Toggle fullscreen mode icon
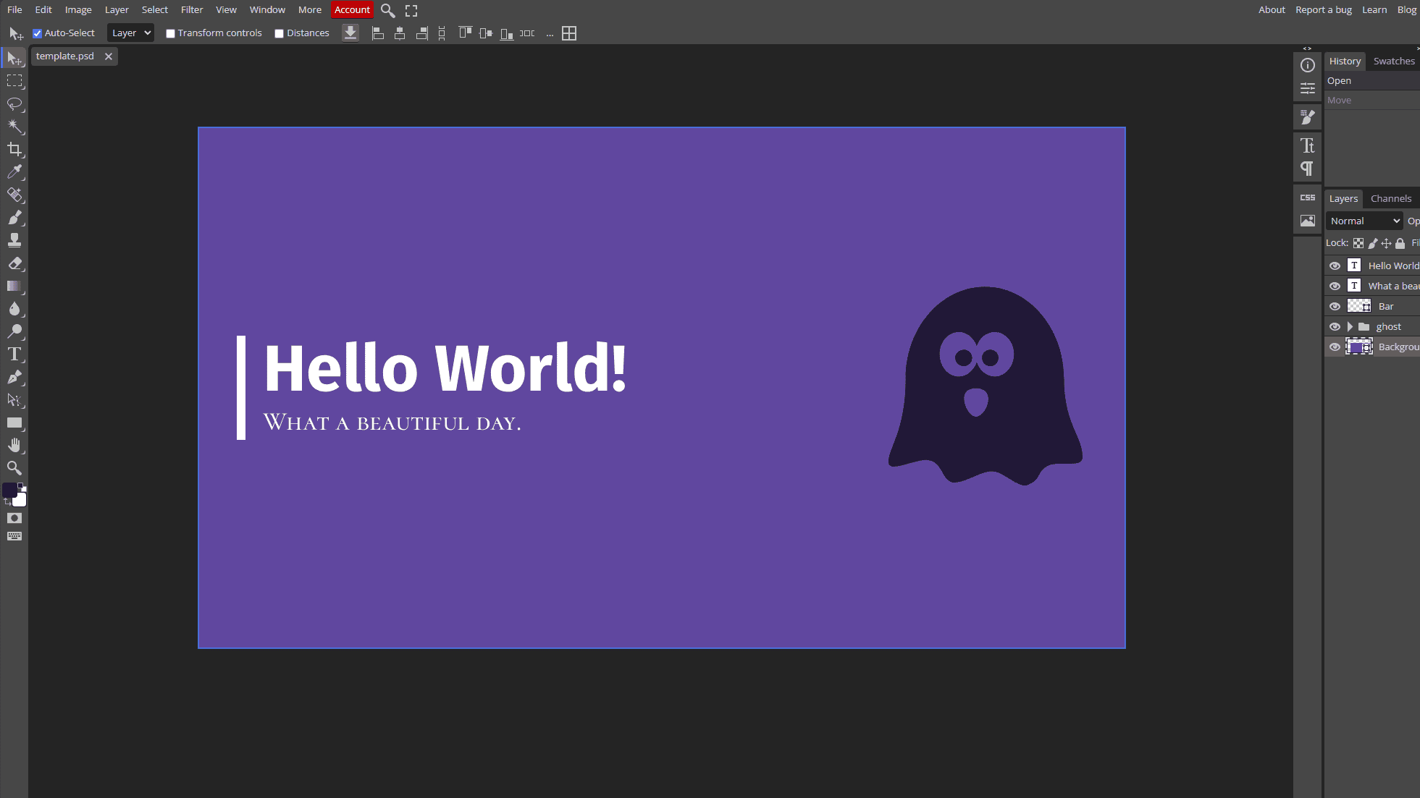The image size is (1420, 798). tap(411, 10)
